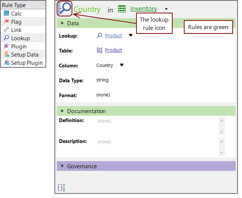The height and width of the screenshot is (198, 242).
Task: Collapse the Documentation section
Action: [62, 111]
